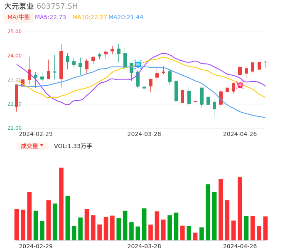
Task: Click the pink bull marker on the chart
Action: pos(240,85)
